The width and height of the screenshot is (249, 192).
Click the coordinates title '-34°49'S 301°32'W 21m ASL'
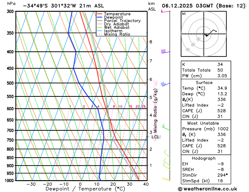pos(63,6)
